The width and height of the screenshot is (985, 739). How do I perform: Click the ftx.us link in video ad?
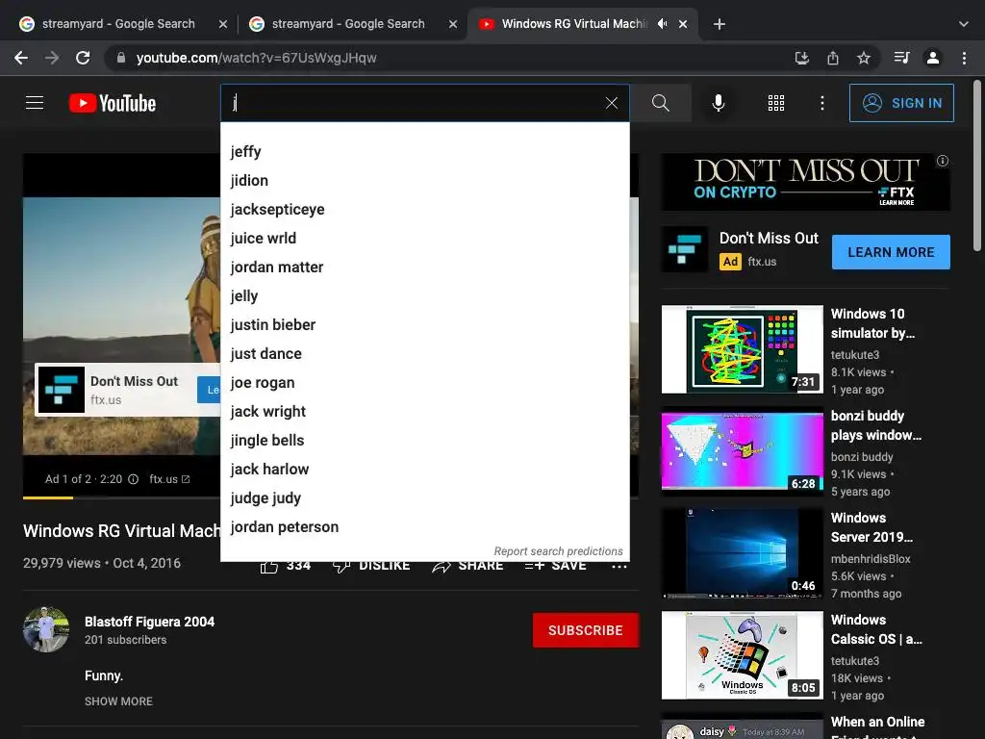[169, 479]
